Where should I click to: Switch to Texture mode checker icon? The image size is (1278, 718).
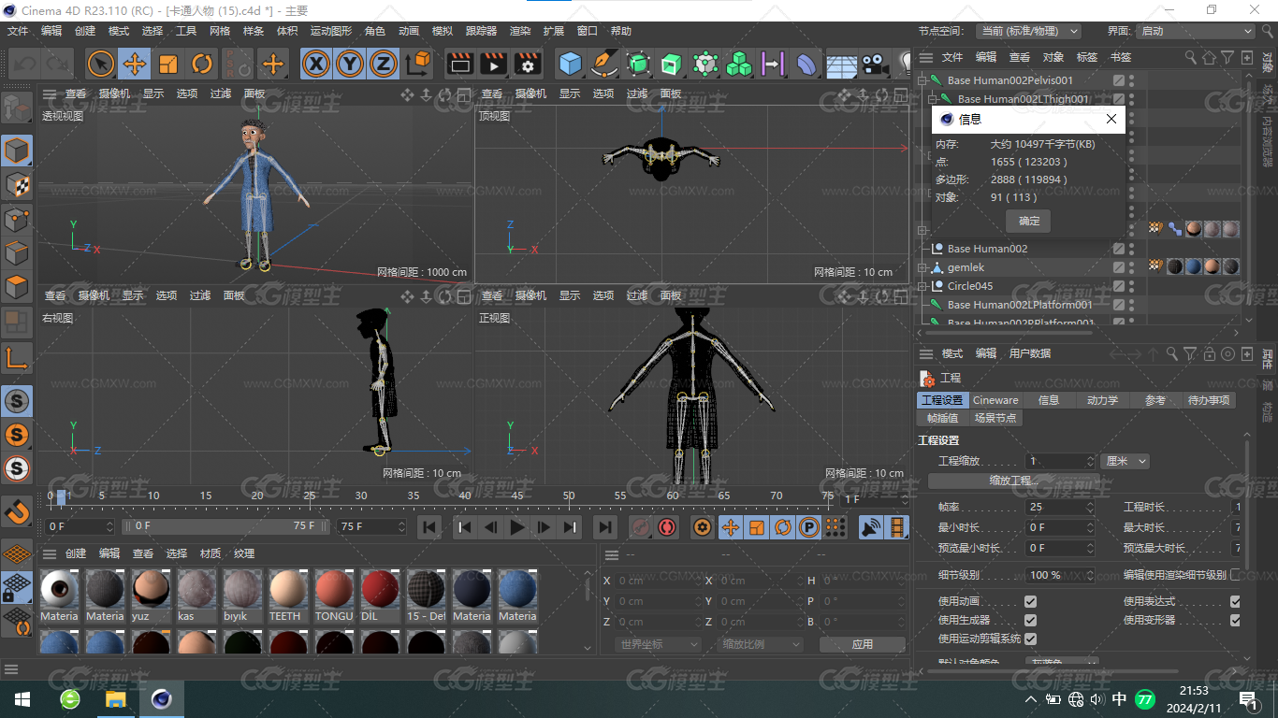(17, 184)
